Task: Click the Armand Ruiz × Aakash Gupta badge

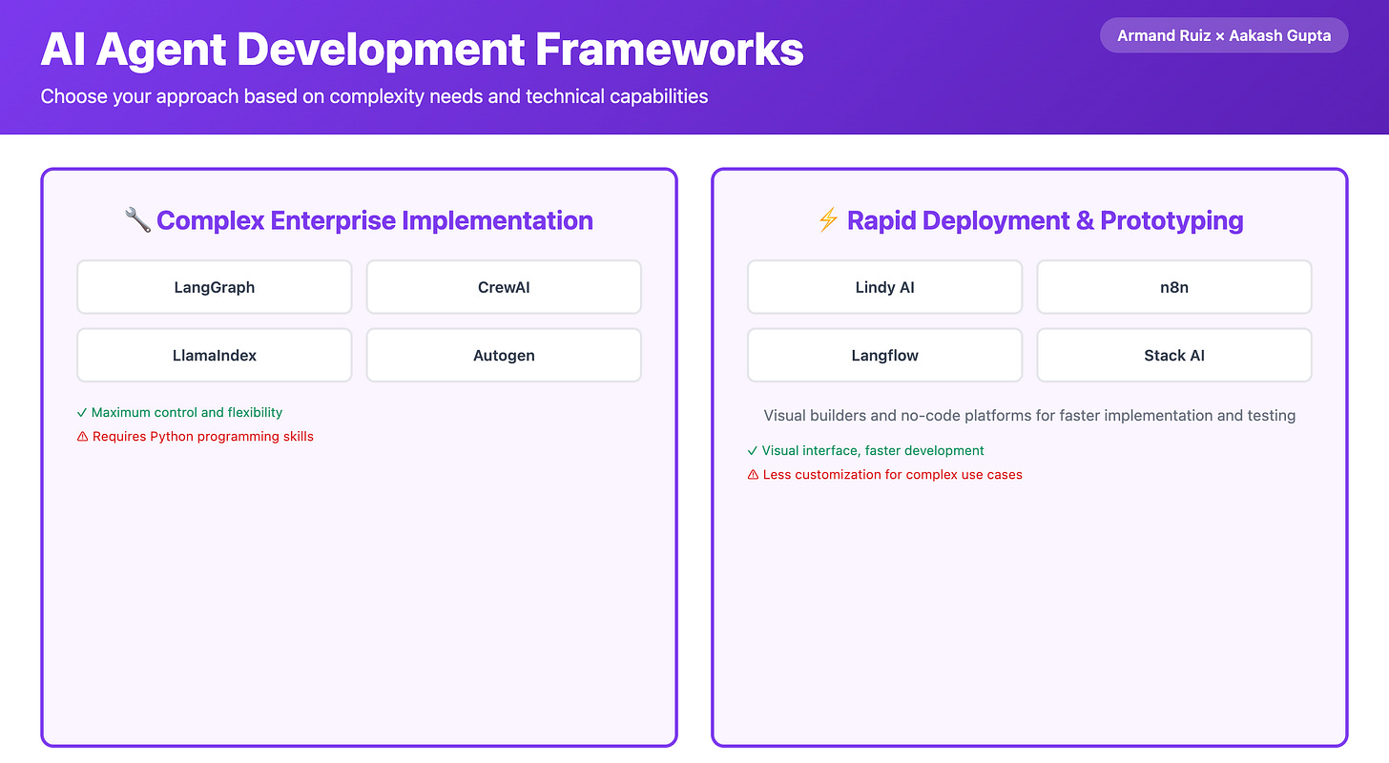Action: tap(1224, 35)
